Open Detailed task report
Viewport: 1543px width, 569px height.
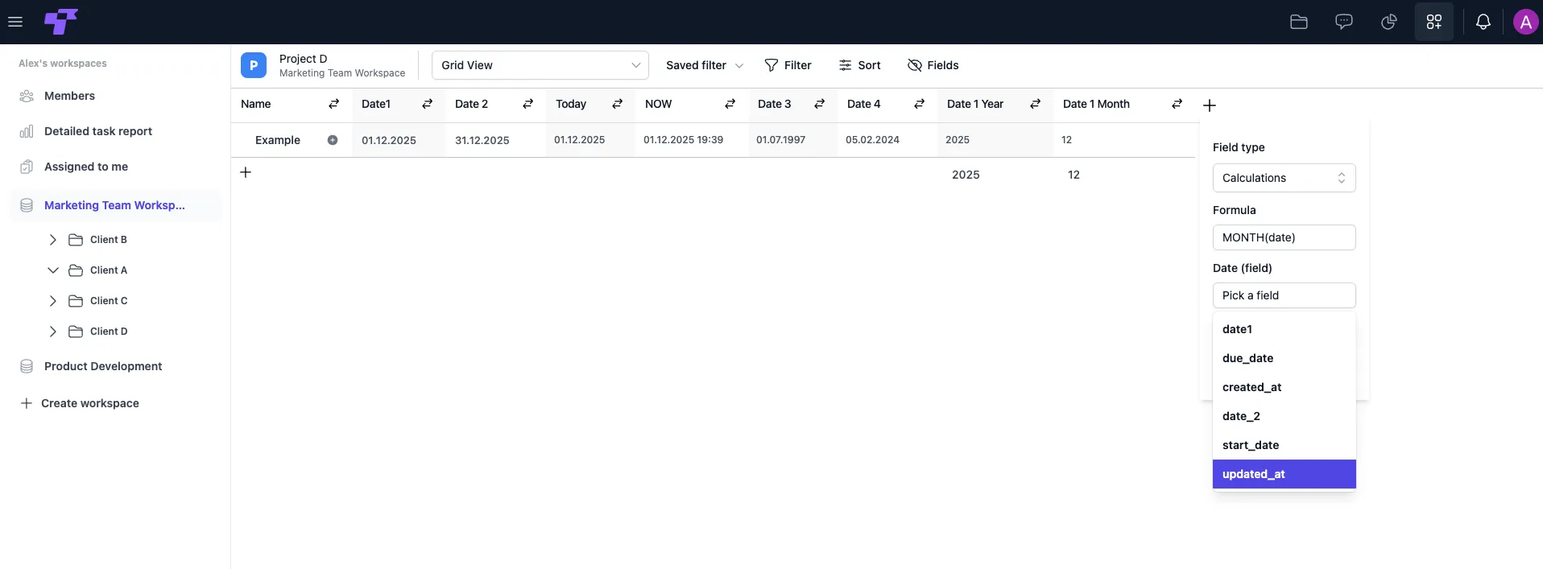(98, 131)
